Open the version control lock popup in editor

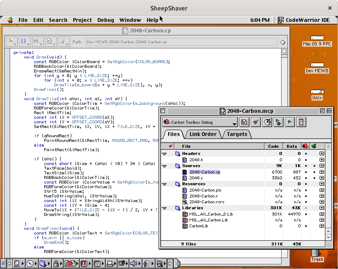tap(64, 41)
